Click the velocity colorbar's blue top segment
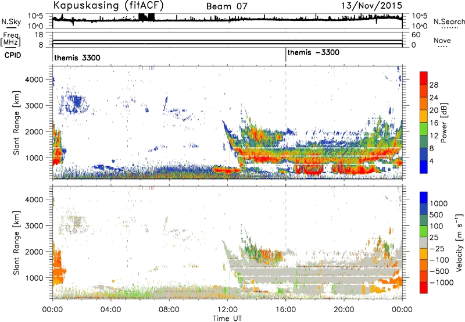 (424, 198)
